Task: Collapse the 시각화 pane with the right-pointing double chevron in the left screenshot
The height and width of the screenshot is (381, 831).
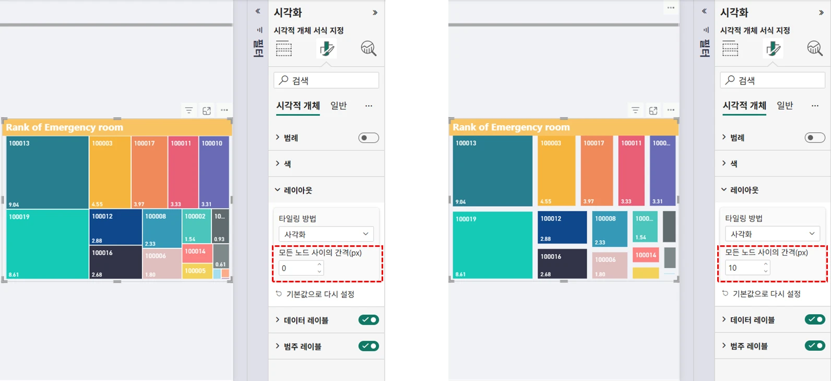Action: [x=375, y=13]
